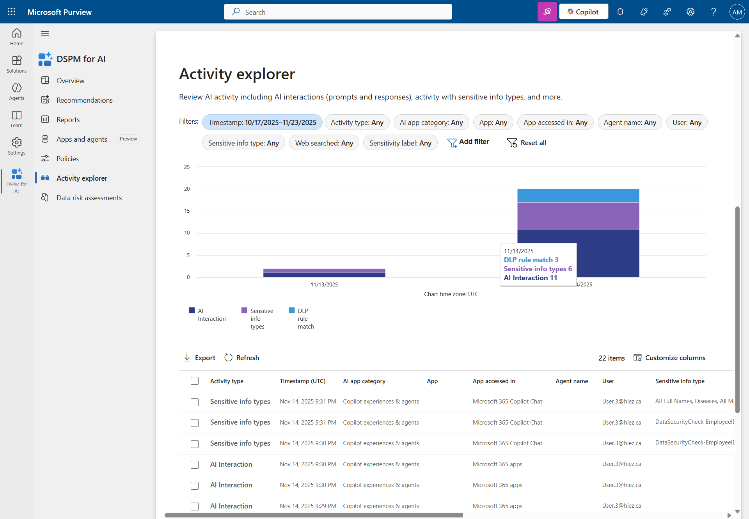The width and height of the screenshot is (749, 519).
Task: Check the first AI Interaction row
Action: [195, 464]
